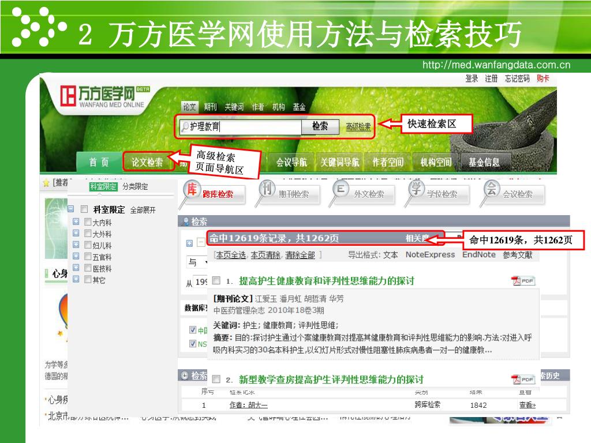The image size is (591, 443).
Task: Click the person icon in 检索 panel header
Action: (x=185, y=221)
